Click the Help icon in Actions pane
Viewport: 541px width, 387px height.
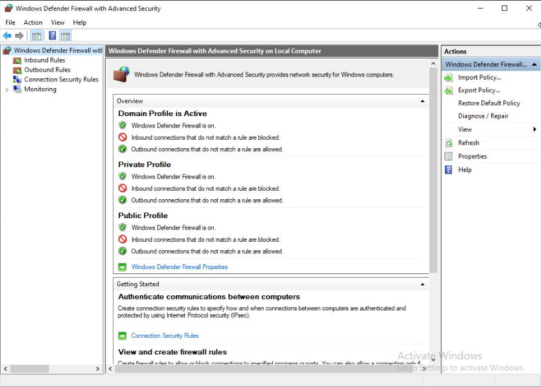[449, 170]
